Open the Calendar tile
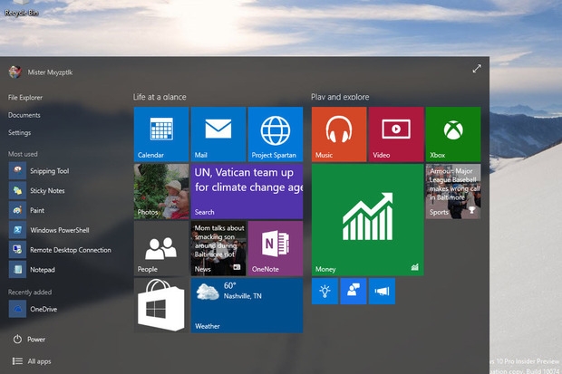562x374 pixels. (161, 134)
